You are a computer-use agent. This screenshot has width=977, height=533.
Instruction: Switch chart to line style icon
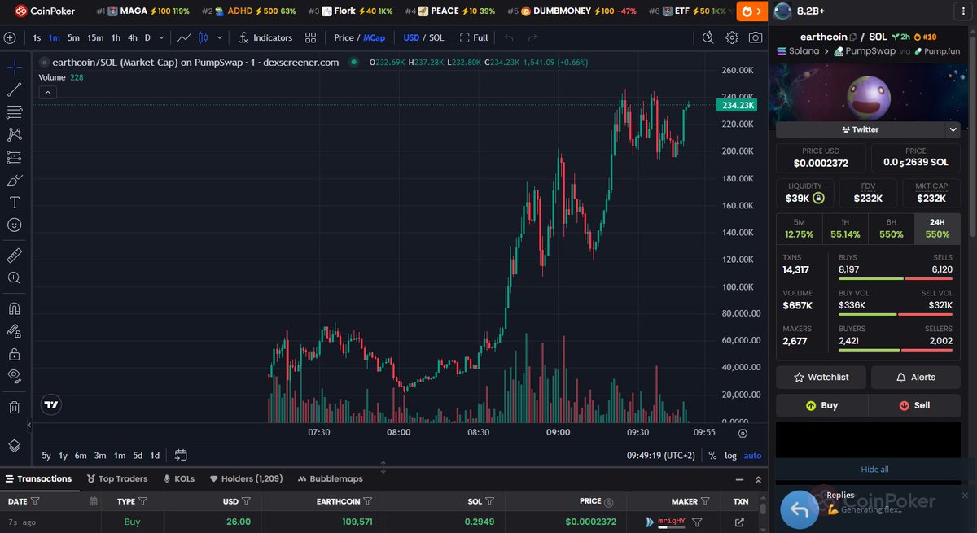pyautogui.click(x=185, y=37)
